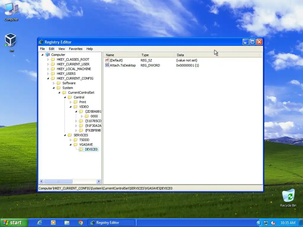This screenshot has height=227, width=303.
Task: Select the {91F30A2A key
Action: click(x=93, y=126)
